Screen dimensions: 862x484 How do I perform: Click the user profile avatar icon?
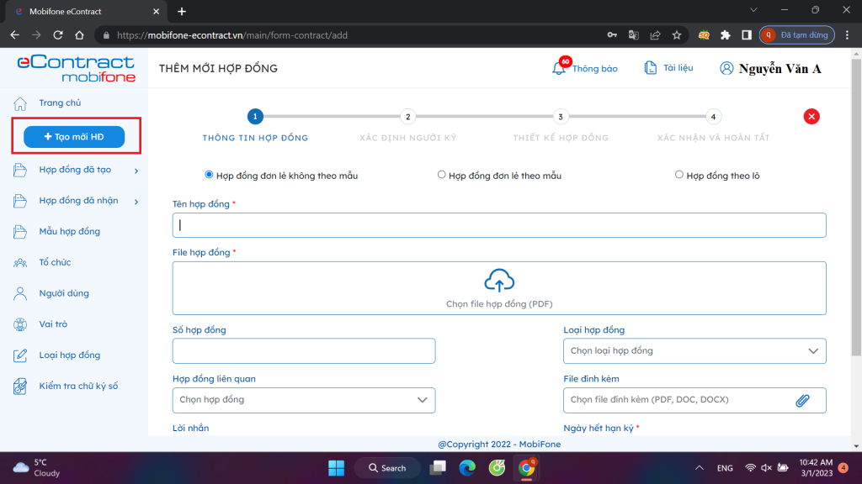click(727, 69)
